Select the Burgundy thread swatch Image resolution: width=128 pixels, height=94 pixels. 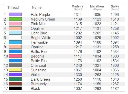(15, 84)
